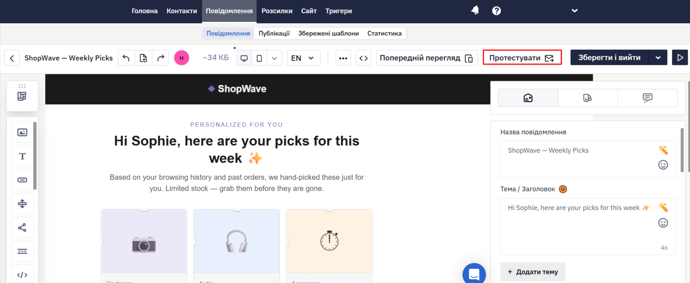
Task: Select the Image block
Action: pos(22,132)
